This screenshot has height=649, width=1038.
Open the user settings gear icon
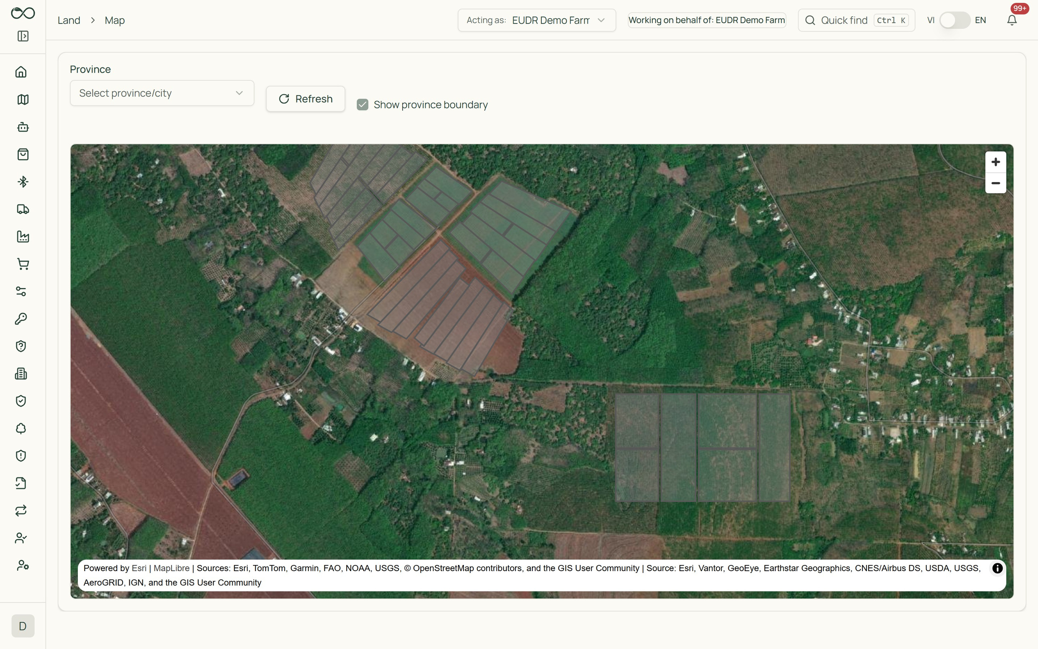coord(23,566)
